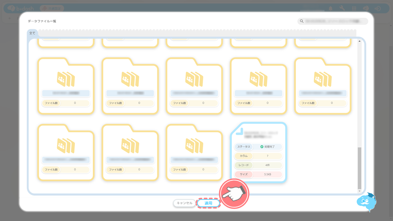The image size is (393, 221).
Task: Click the ステータス label
Action: pyautogui.click(x=244, y=147)
